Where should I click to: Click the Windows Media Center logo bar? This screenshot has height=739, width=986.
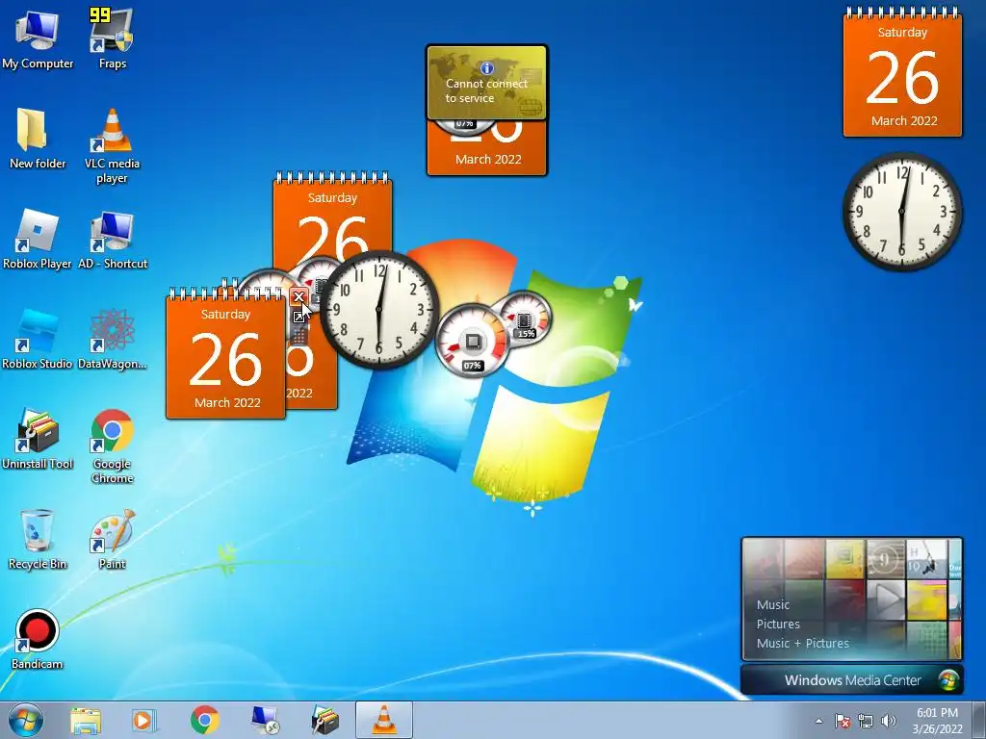tap(852, 680)
